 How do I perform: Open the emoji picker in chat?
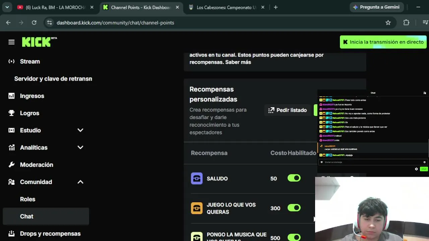click(x=424, y=162)
